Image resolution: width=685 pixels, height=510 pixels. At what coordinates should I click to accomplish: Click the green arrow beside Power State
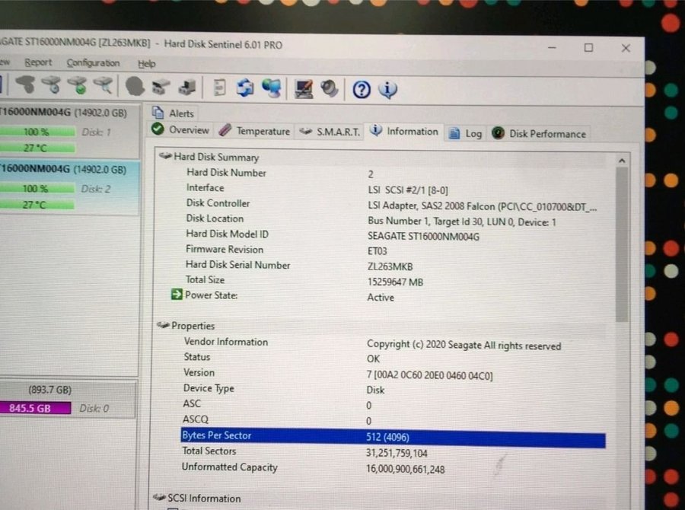pos(177,295)
